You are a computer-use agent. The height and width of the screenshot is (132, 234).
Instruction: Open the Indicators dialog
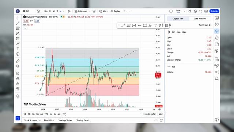tap(81, 11)
